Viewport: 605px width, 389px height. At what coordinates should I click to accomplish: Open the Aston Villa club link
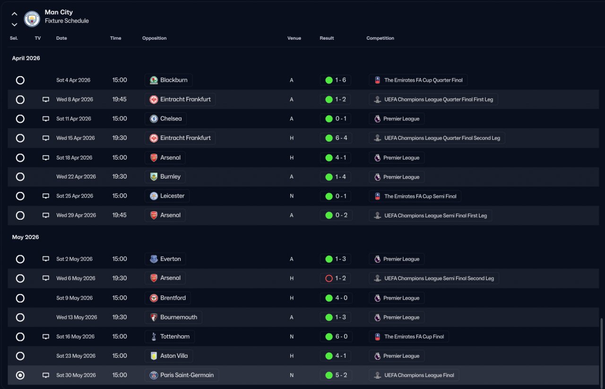coord(174,356)
